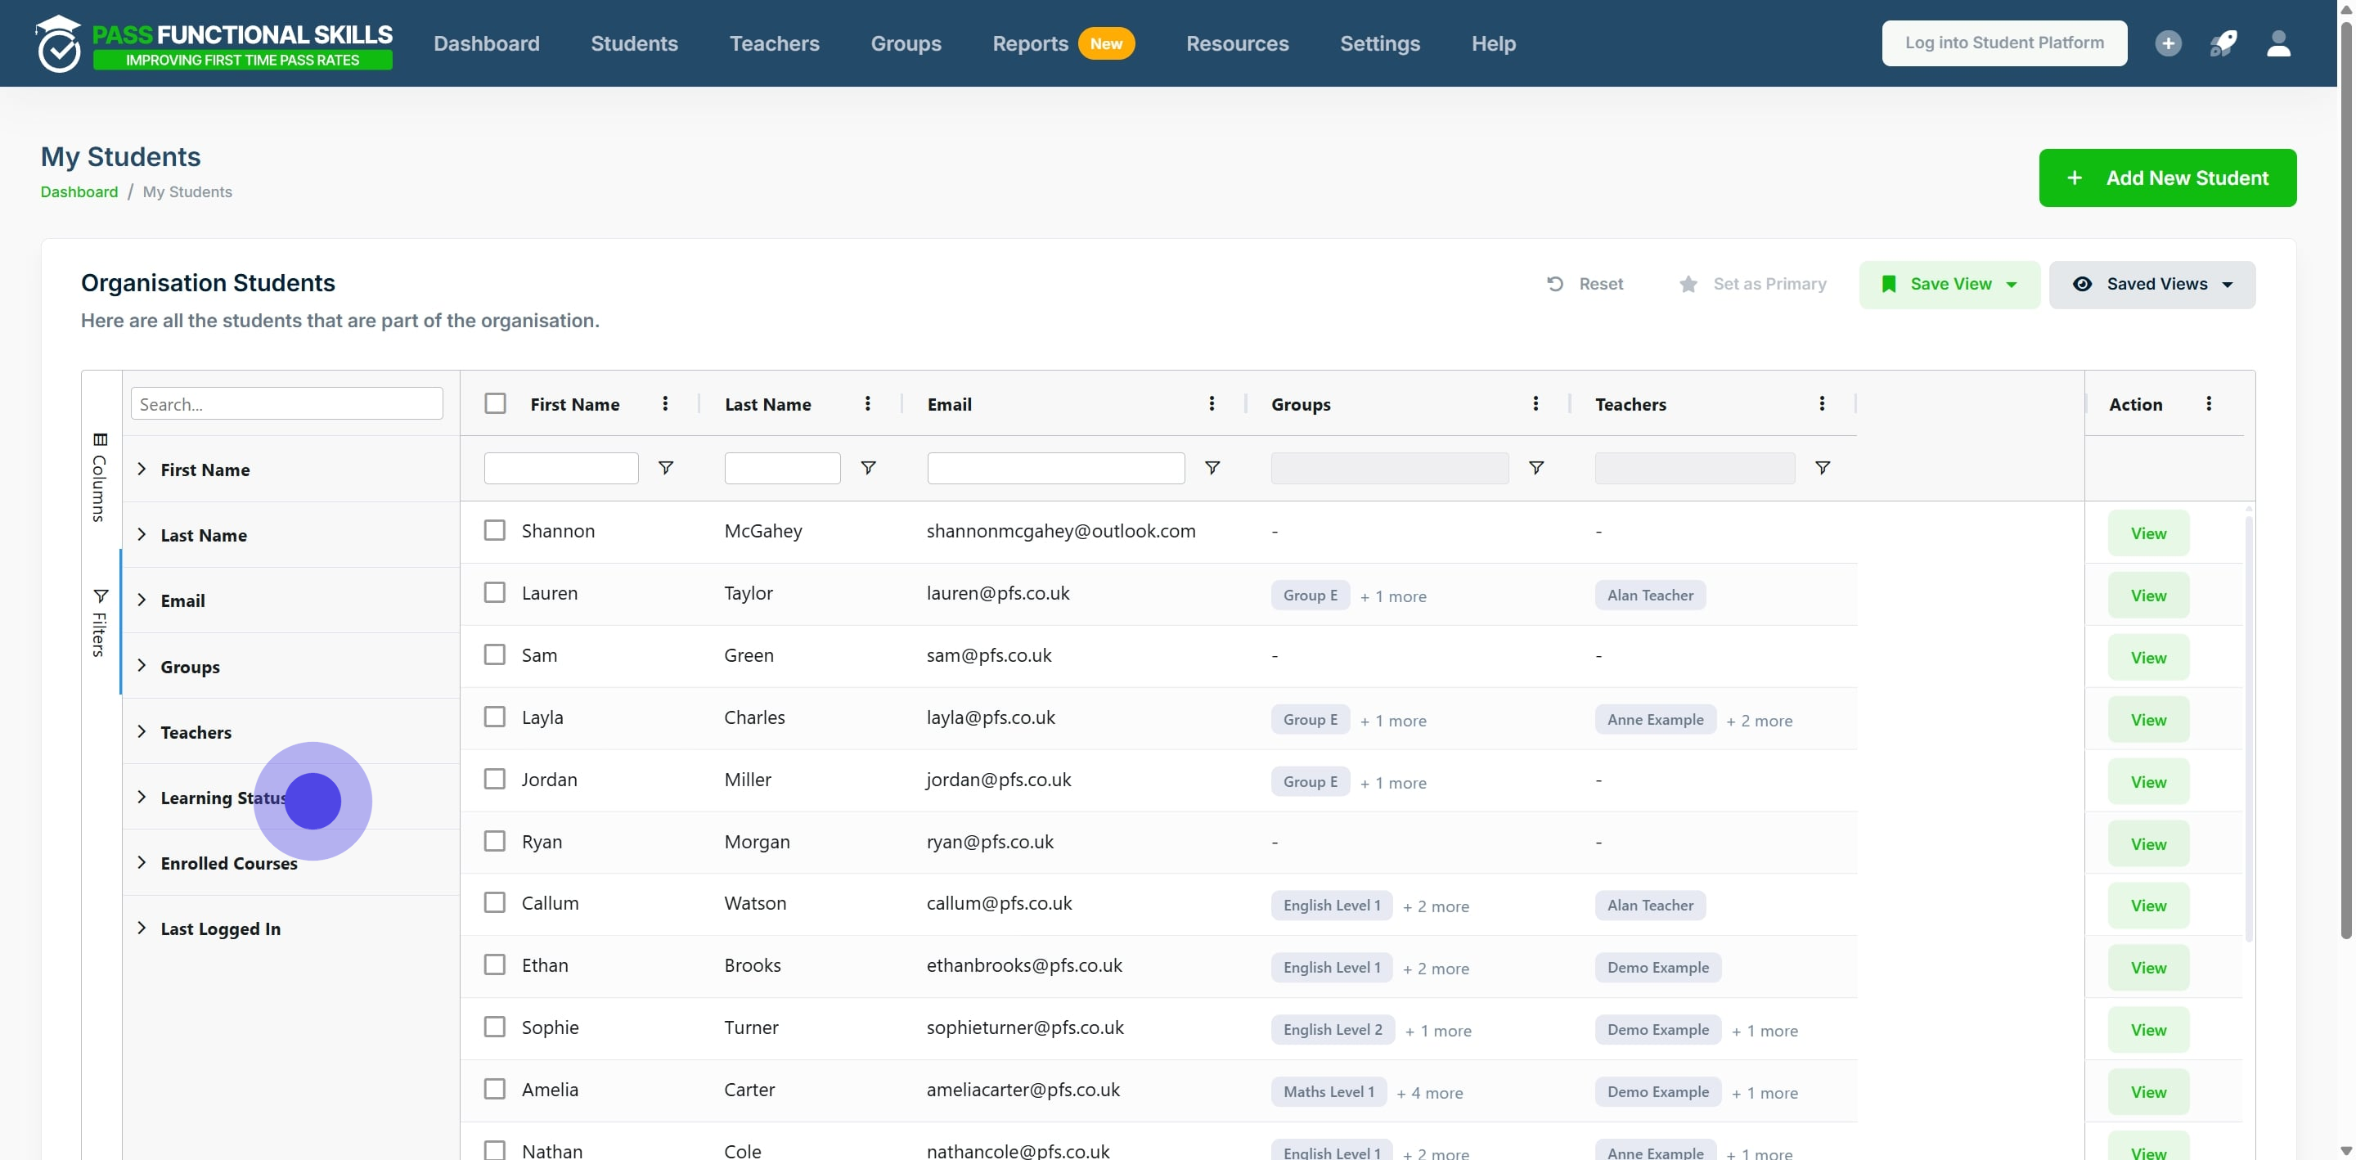This screenshot has width=2356, height=1160.
Task: Open Teachers nav item
Action: coord(774,43)
